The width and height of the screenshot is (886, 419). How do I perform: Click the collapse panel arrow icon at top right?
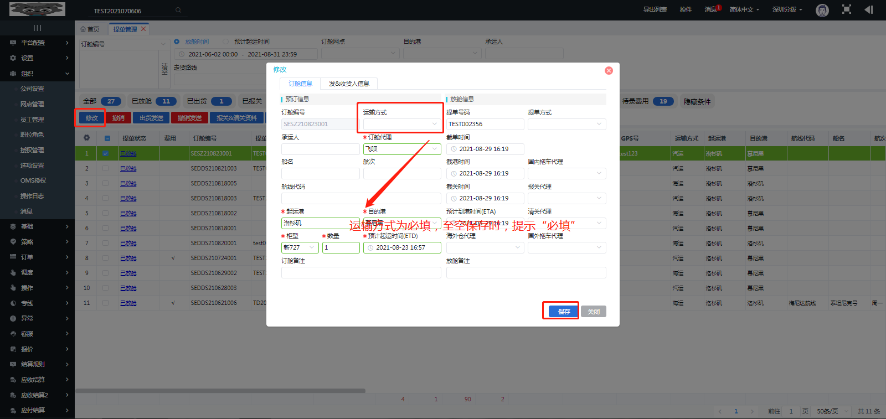pos(868,9)
